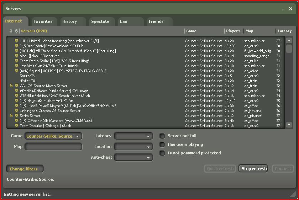Click the Quick refresh button
Image resolution: width=299 pixels, height=200 pixels.
click(220, 169)
